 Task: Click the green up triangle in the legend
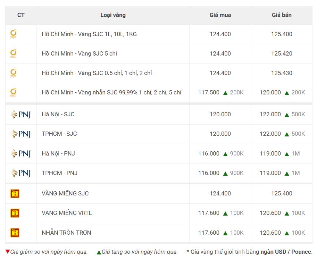(x=99, y=252)
